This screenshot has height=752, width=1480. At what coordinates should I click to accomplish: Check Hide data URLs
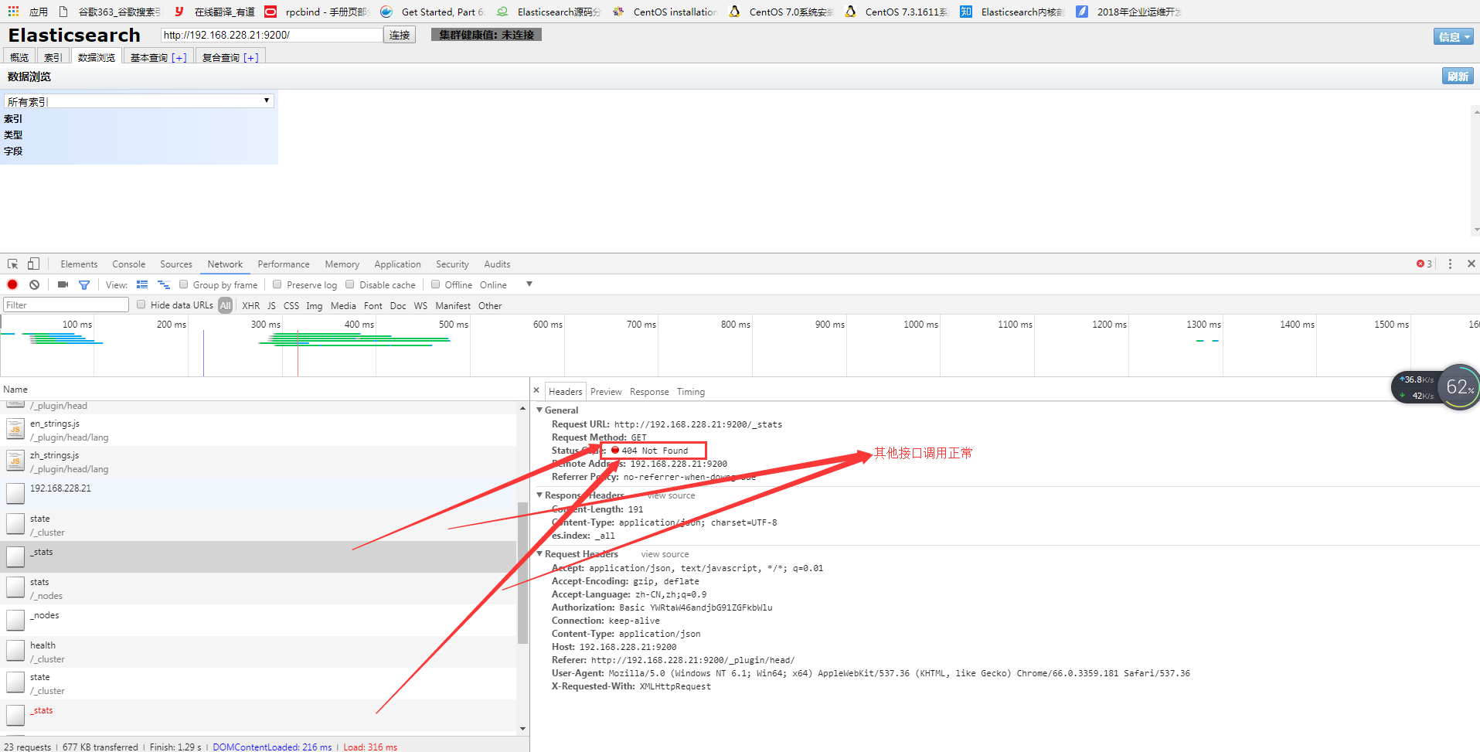(141, 305)
